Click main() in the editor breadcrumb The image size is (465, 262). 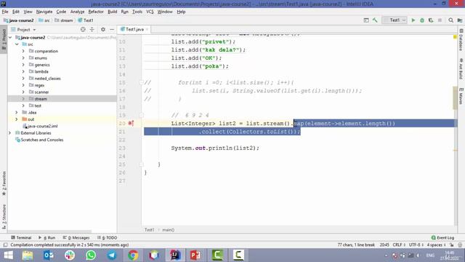[168, 230]
